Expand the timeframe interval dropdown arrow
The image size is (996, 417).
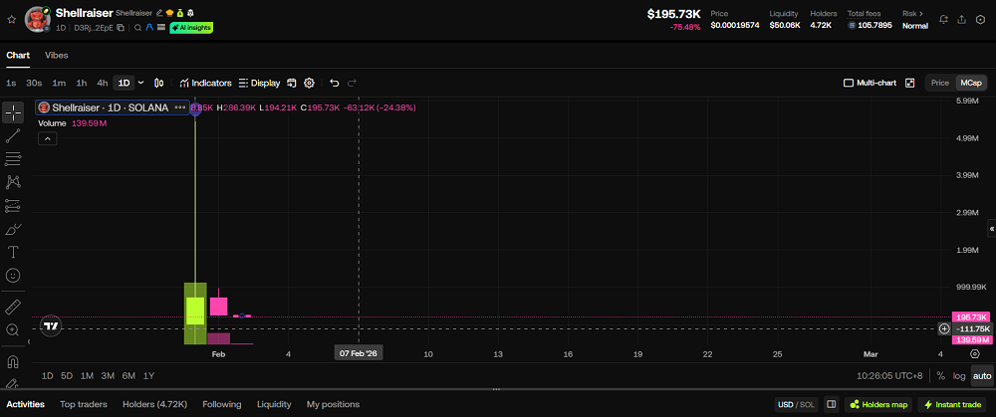[140, 83]
